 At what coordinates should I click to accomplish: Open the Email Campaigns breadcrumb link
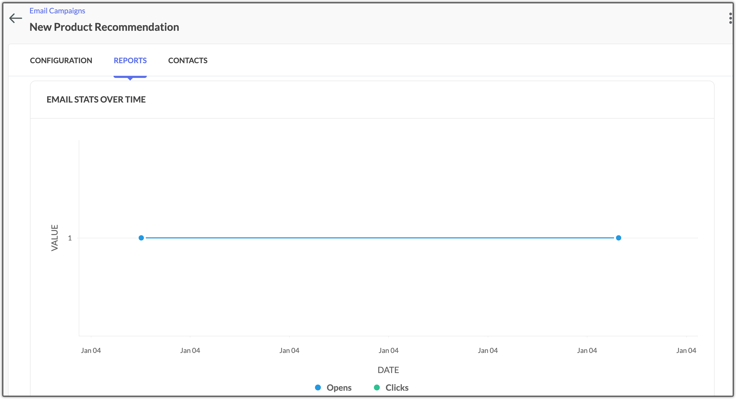[x=57, y=11]
